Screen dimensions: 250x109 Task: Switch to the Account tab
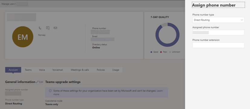pos(13,70)
